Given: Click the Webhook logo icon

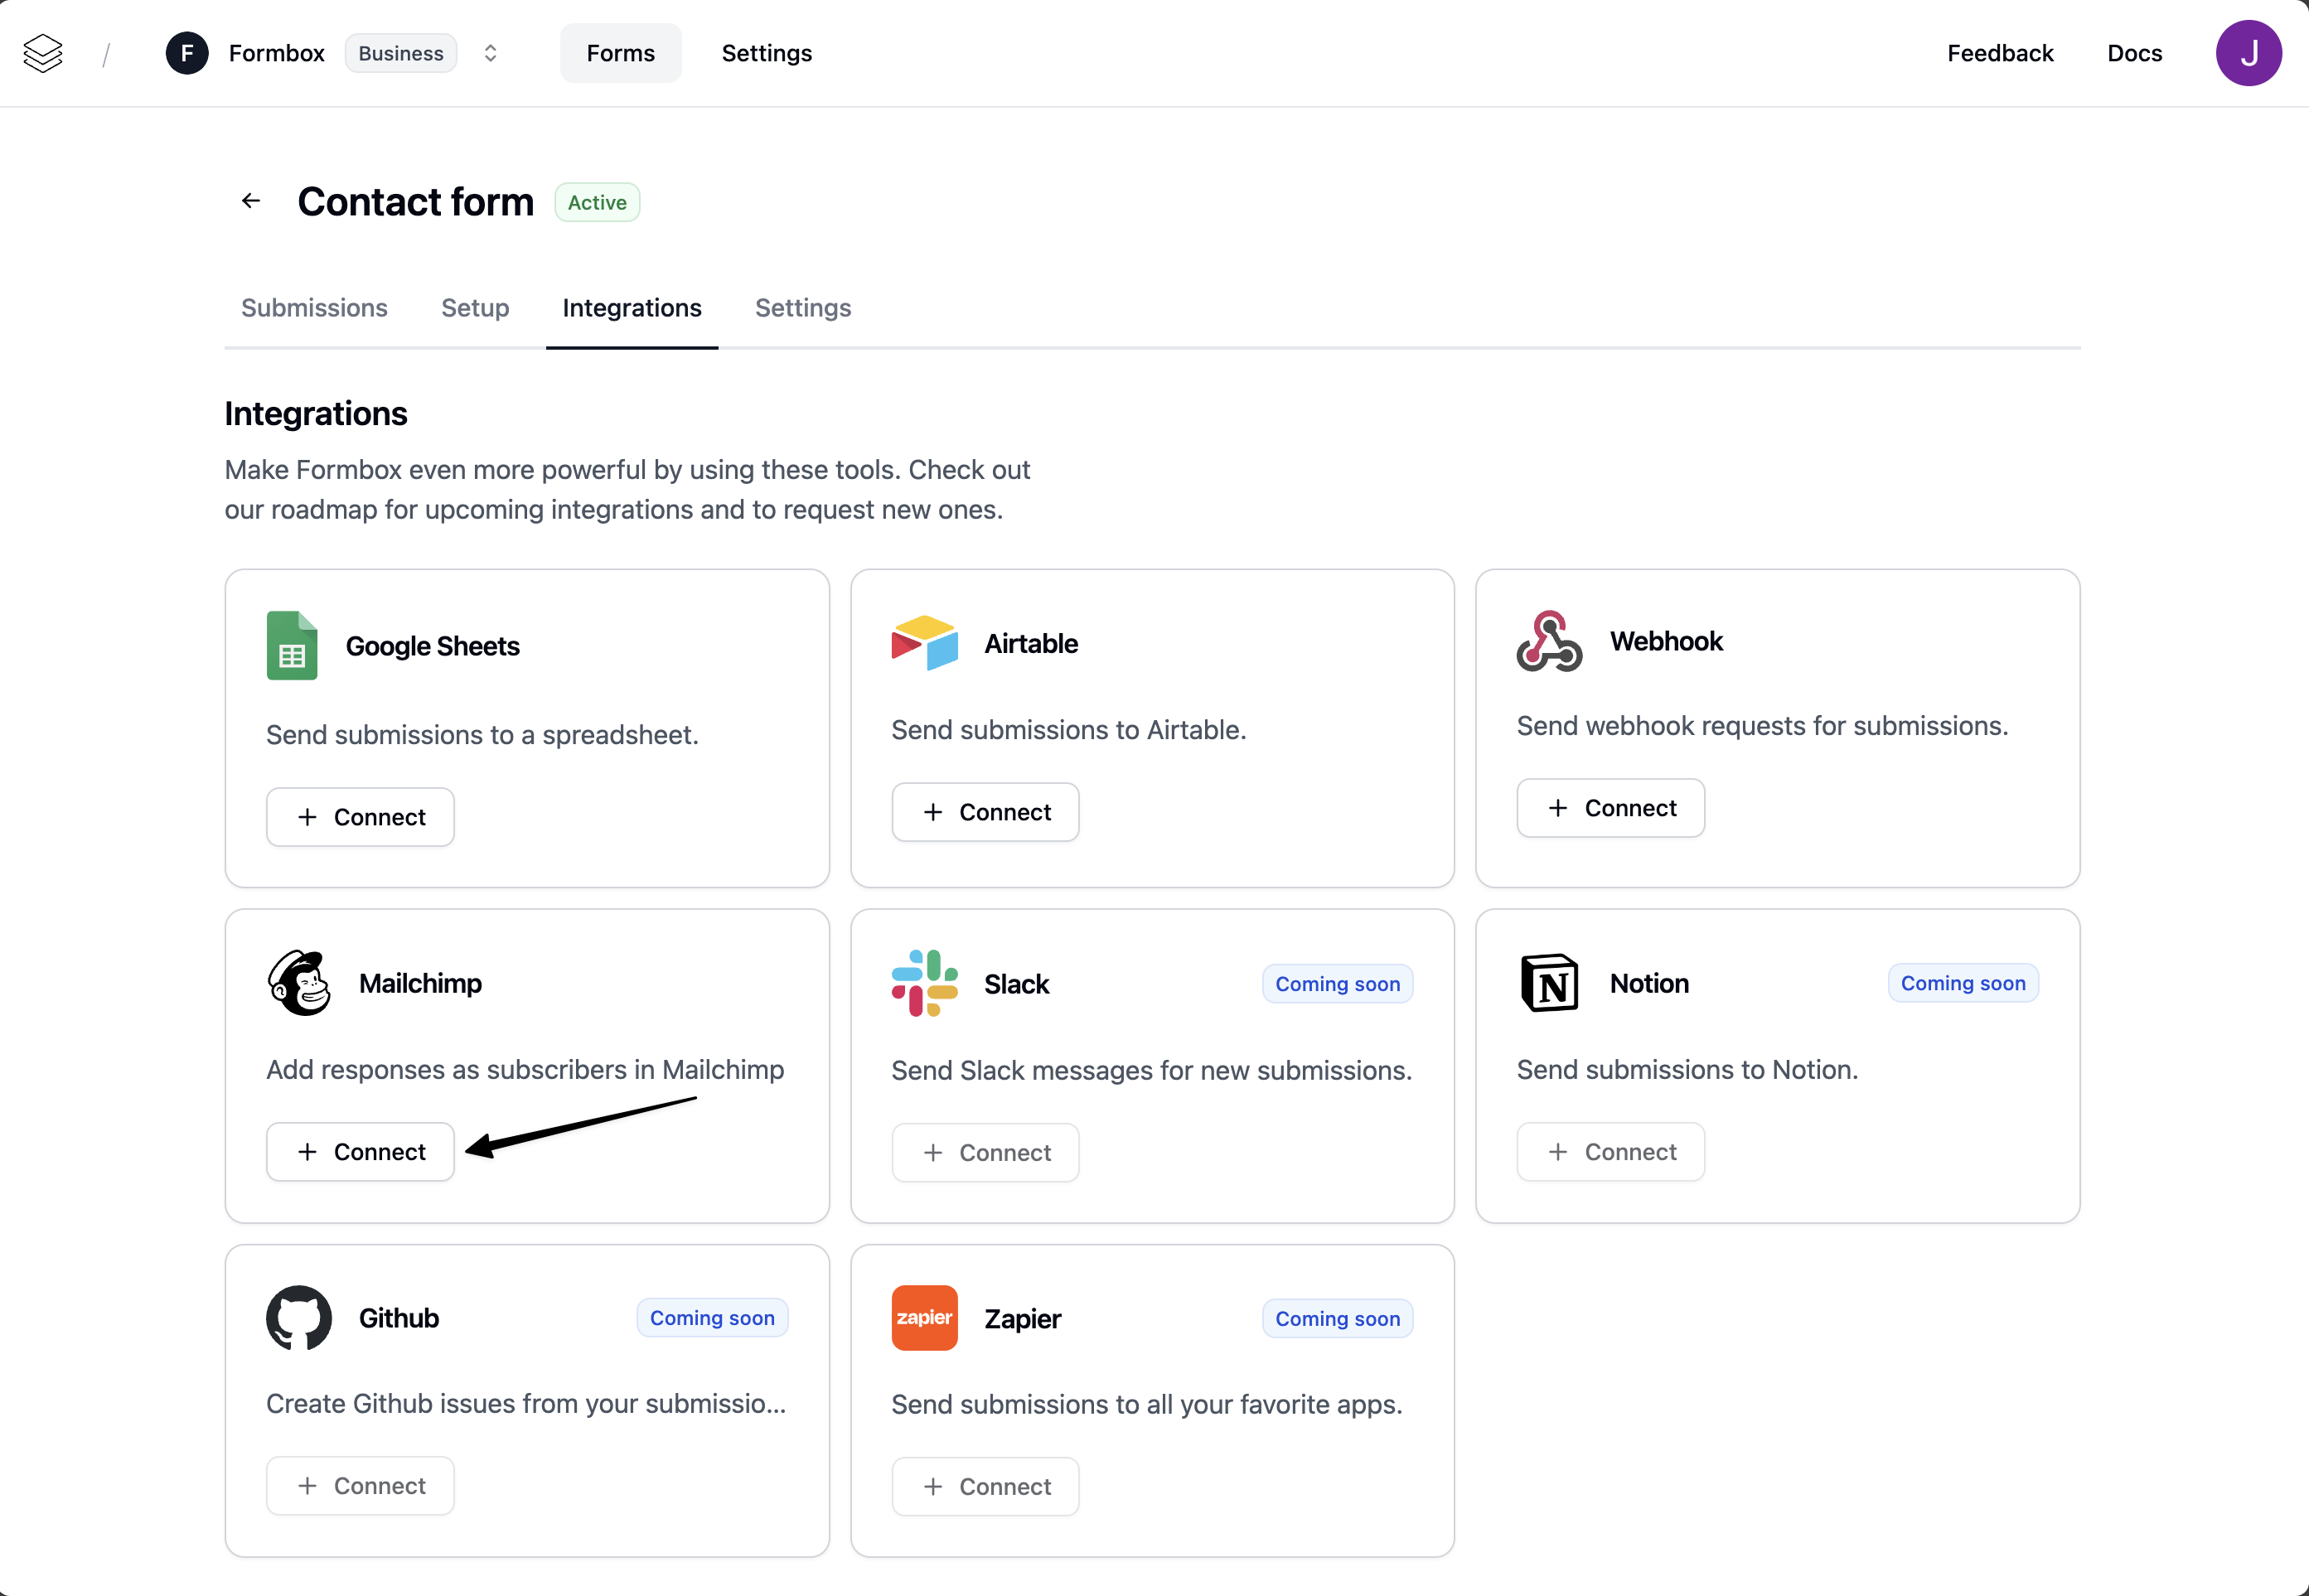Looking at the screenshot, I should (x=1549, y=641).
